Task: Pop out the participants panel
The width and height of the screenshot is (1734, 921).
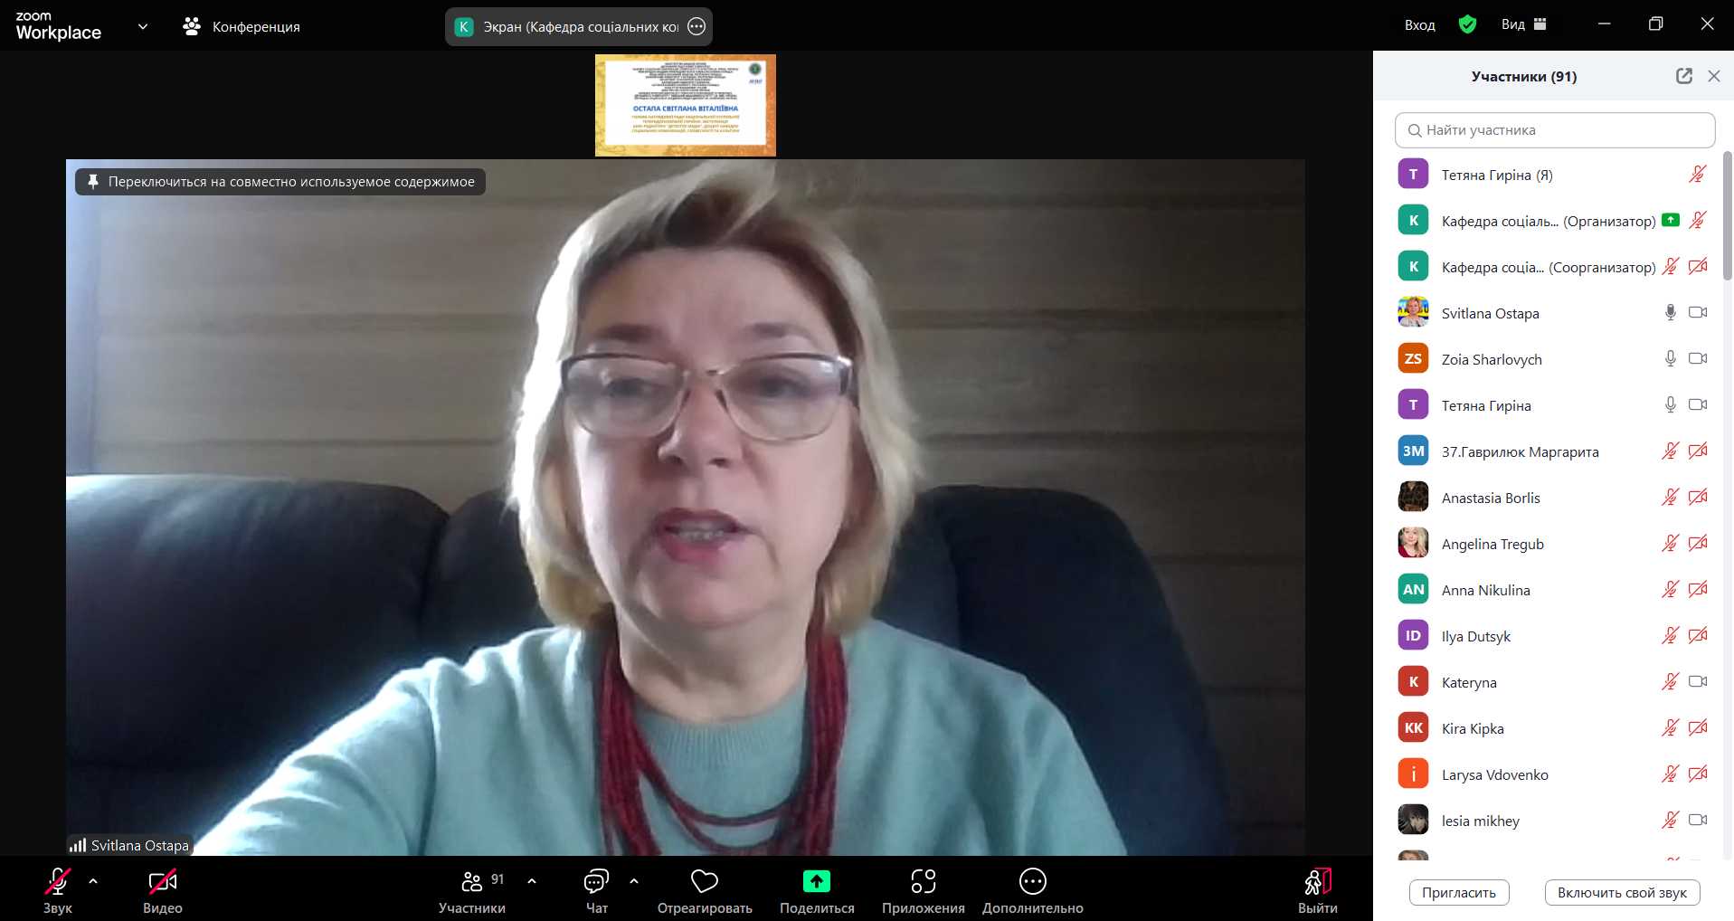Action: (x=1684, y=76)
